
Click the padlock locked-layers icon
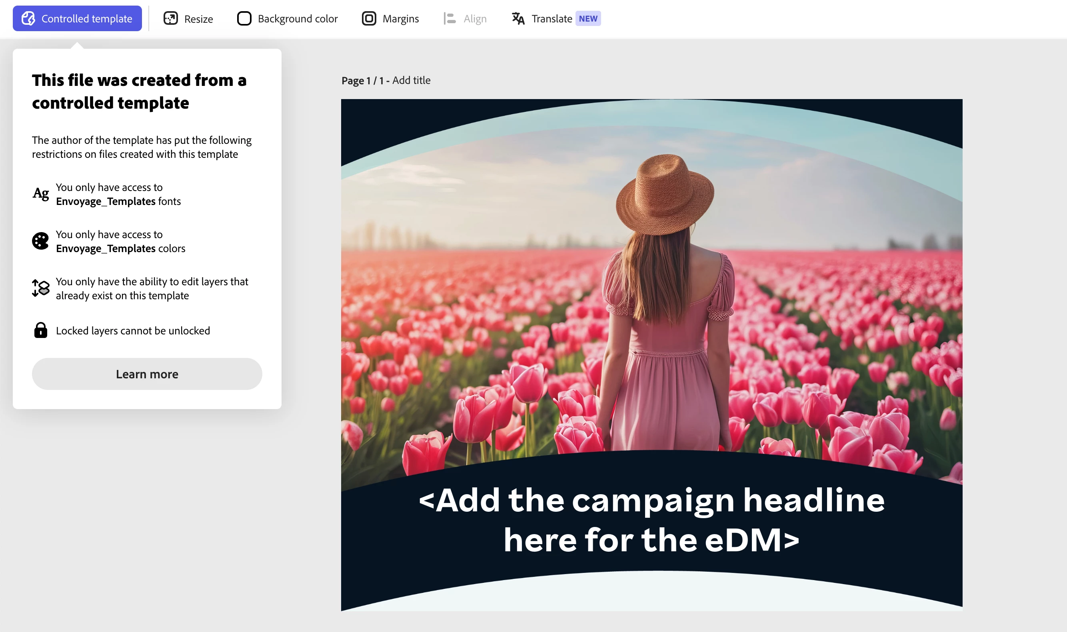click(40, 330)
